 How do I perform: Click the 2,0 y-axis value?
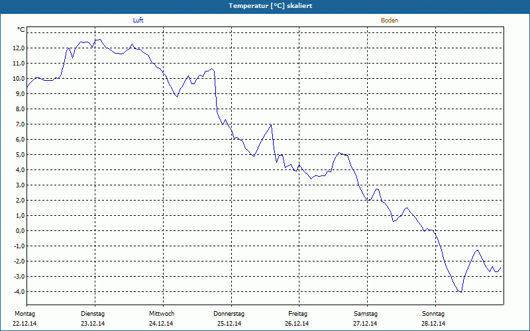pos(20,201)
